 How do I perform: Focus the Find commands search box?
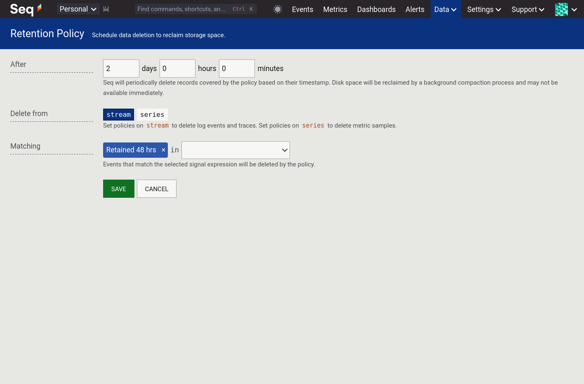(195, 9)
